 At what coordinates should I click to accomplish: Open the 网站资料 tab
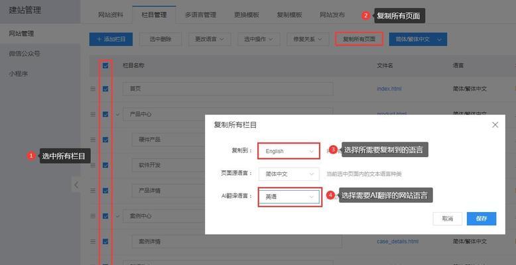[x=111, y=15]
